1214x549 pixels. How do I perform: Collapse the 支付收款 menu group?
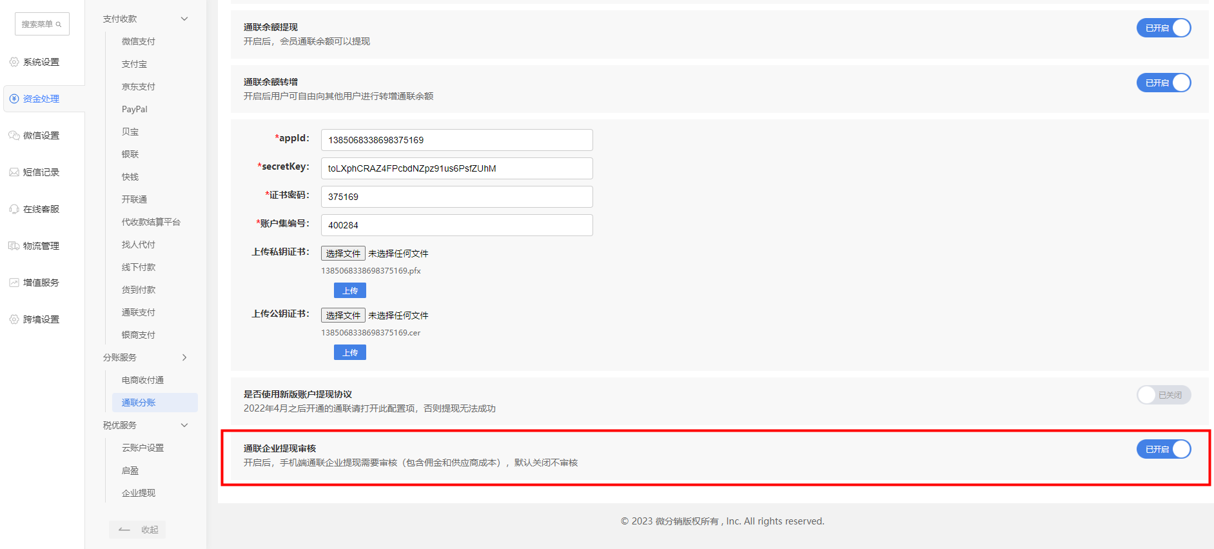pos(184,19)
